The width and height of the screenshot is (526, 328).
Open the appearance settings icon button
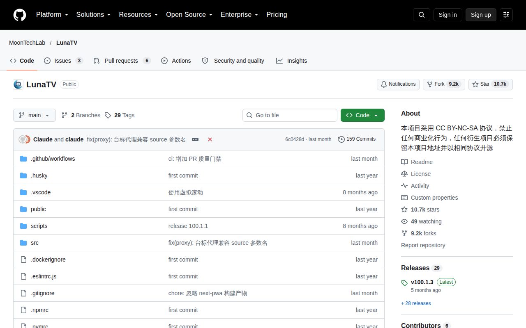[x=506, y=15]
